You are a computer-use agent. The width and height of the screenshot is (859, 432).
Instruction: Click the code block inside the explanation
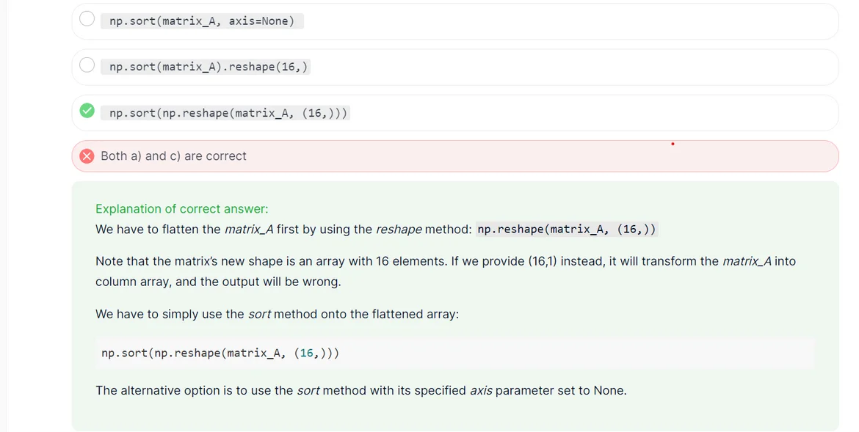coord(220,354)
